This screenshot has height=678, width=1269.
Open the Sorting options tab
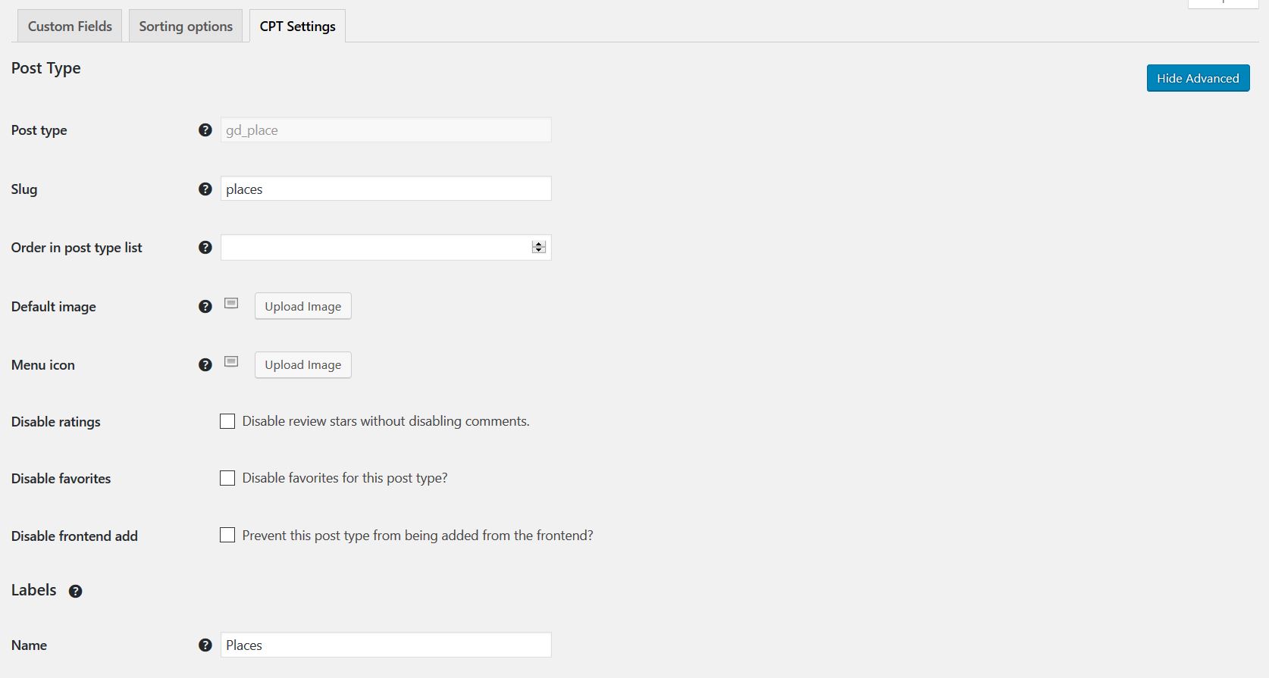tap(186, 27)
